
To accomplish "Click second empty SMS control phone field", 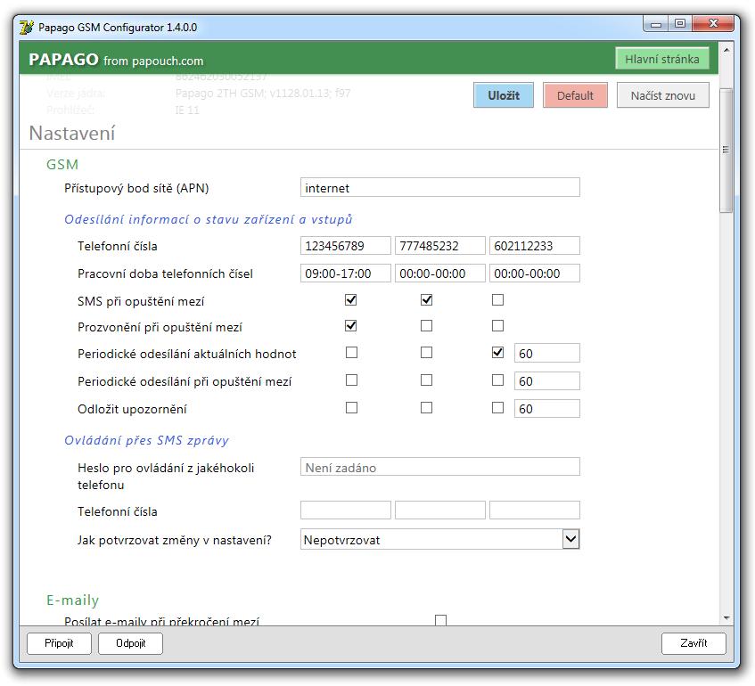I will tap(439, 510).
